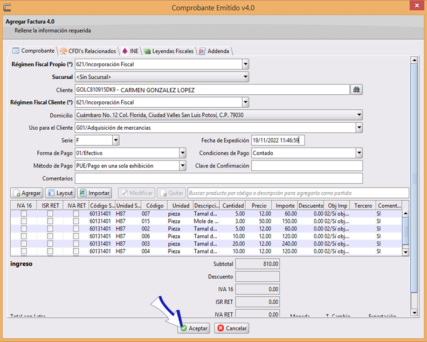The height and width of the screenshot is (342, 427).
Task: Click the Descuento total field
Action: click(x=257, y=276)
